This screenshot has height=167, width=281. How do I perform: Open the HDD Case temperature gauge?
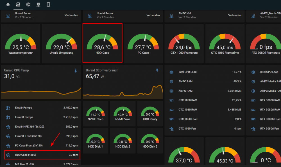pyautogui.click(x=102, y=43)
